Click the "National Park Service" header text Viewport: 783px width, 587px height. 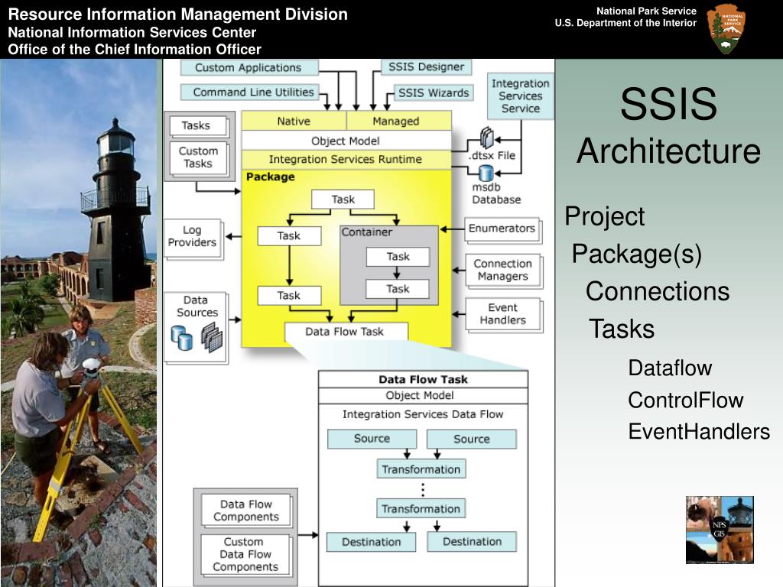pos(646,11)
